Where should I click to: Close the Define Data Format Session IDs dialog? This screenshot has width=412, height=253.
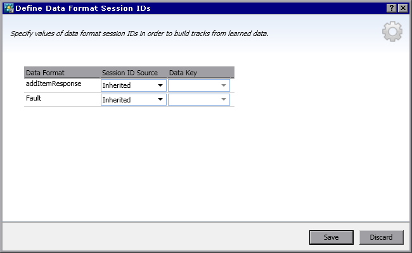403,8
